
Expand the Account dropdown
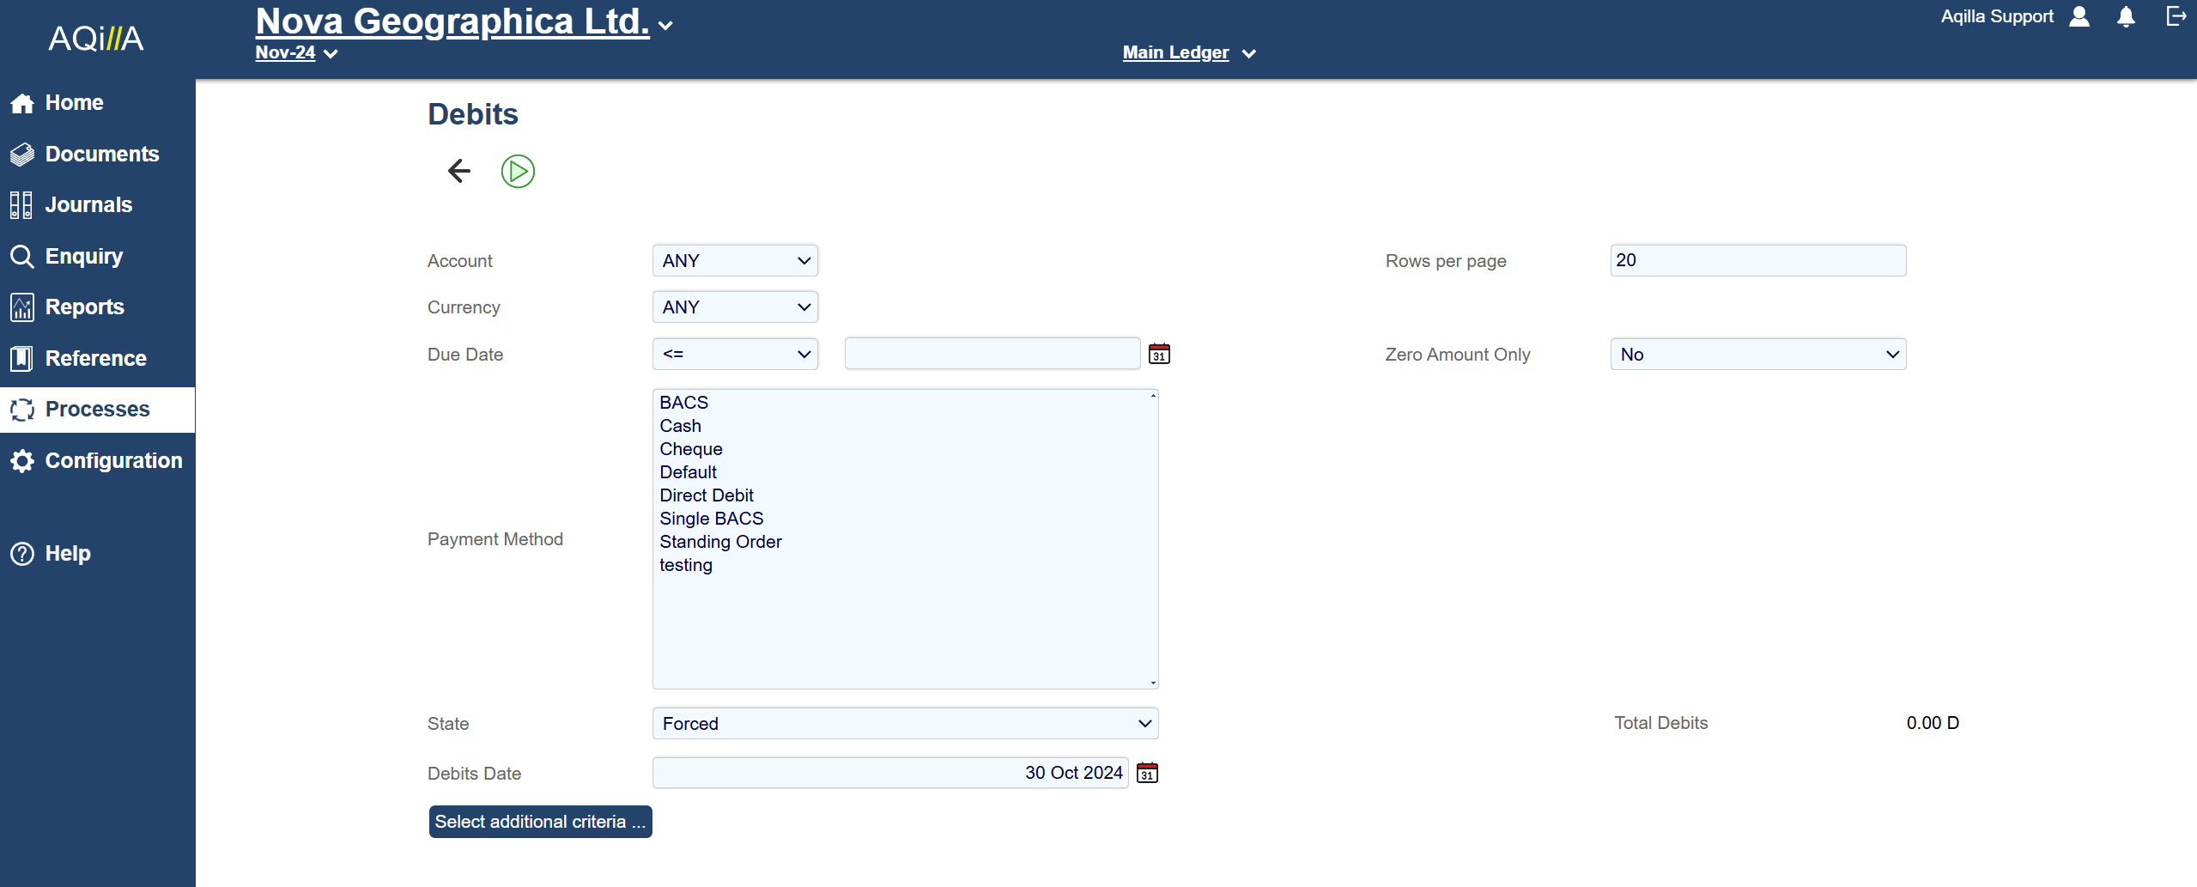pos(735,261)
